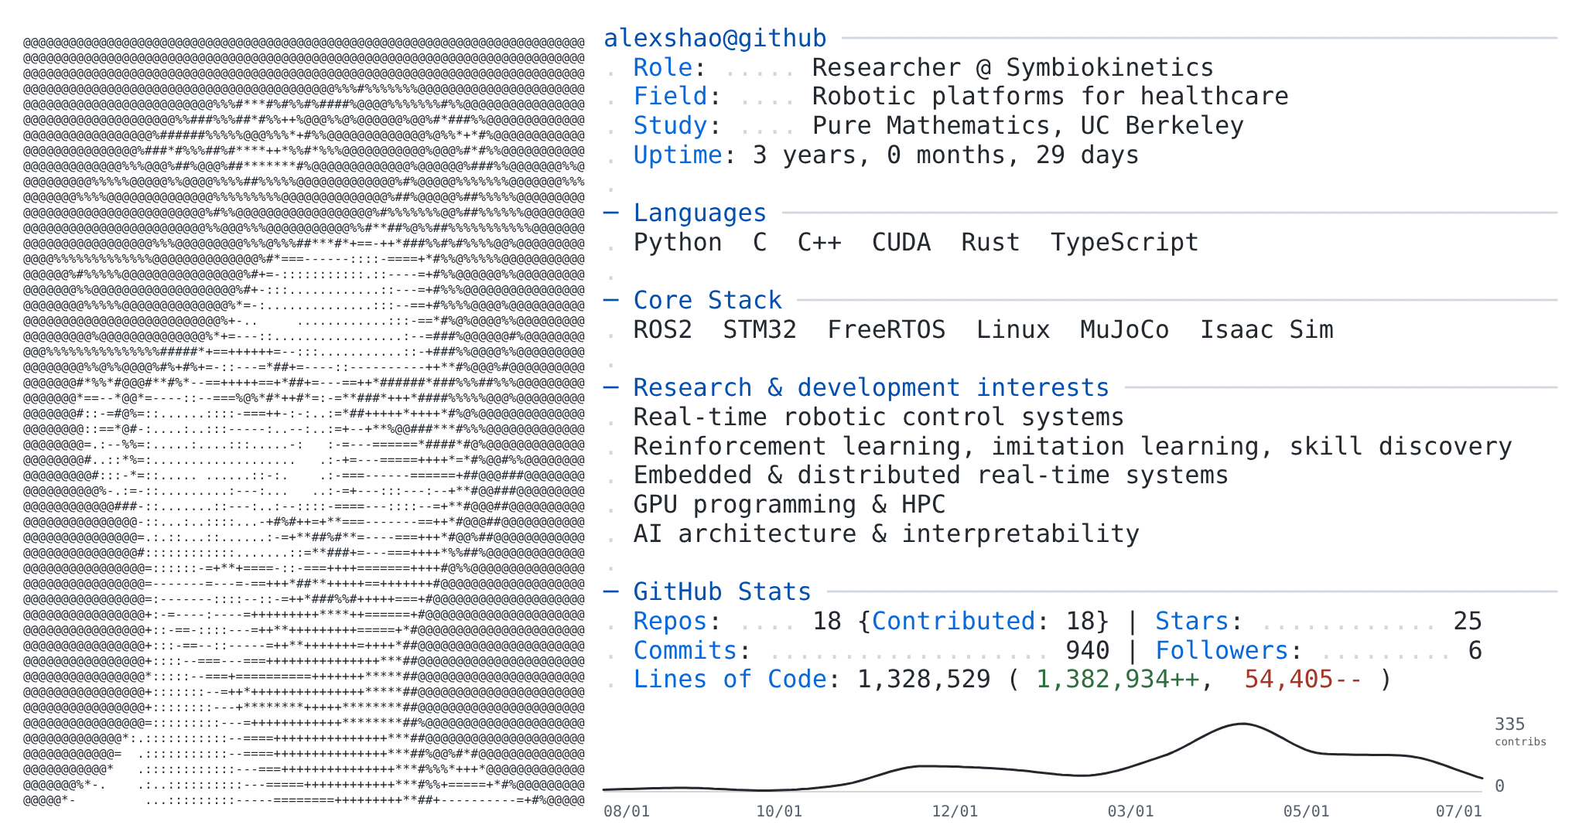This screenshot has height=835, width=1586.
Task: Click the green 1,382,934++ additions value
Action: 1117,679
